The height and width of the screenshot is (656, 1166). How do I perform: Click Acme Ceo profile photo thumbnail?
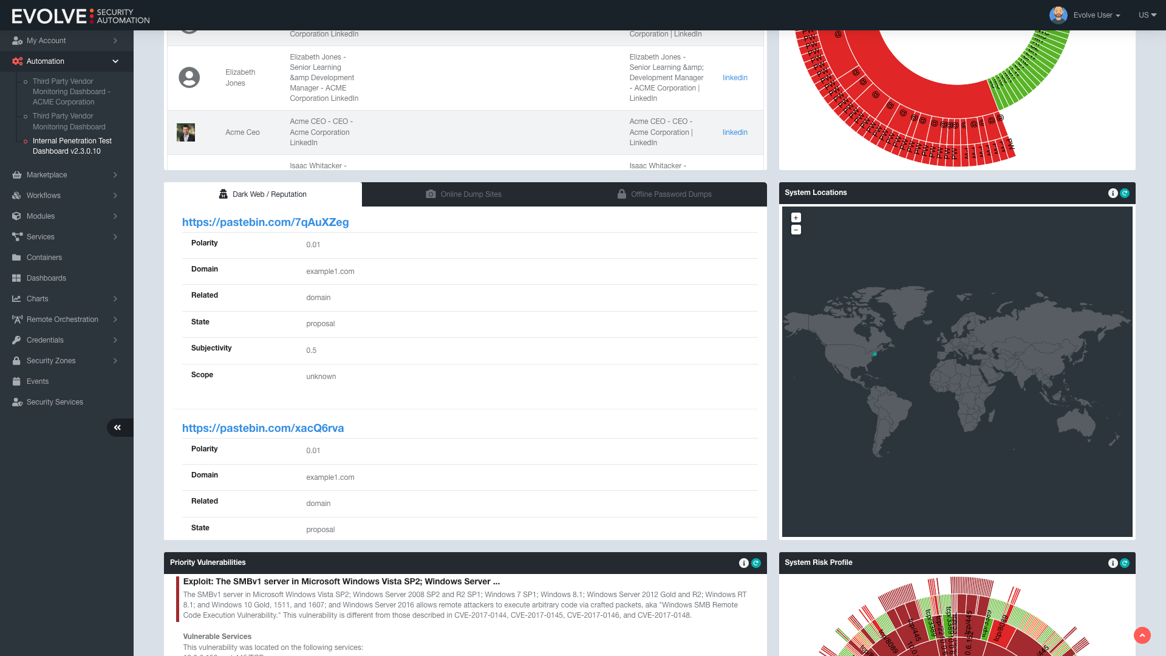click(x=186, y=132)
